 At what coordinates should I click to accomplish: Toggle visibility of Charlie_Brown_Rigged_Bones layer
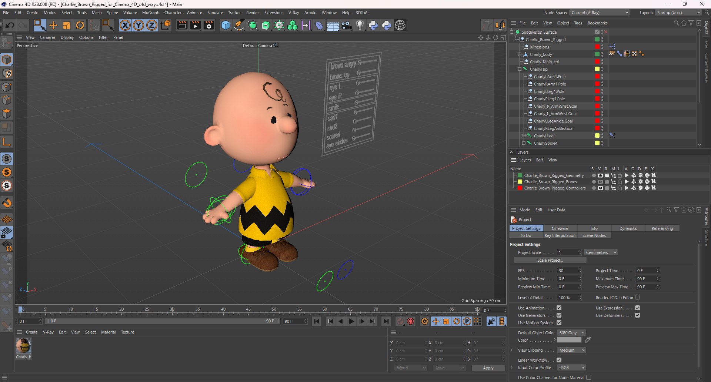(x=600, y=182)
